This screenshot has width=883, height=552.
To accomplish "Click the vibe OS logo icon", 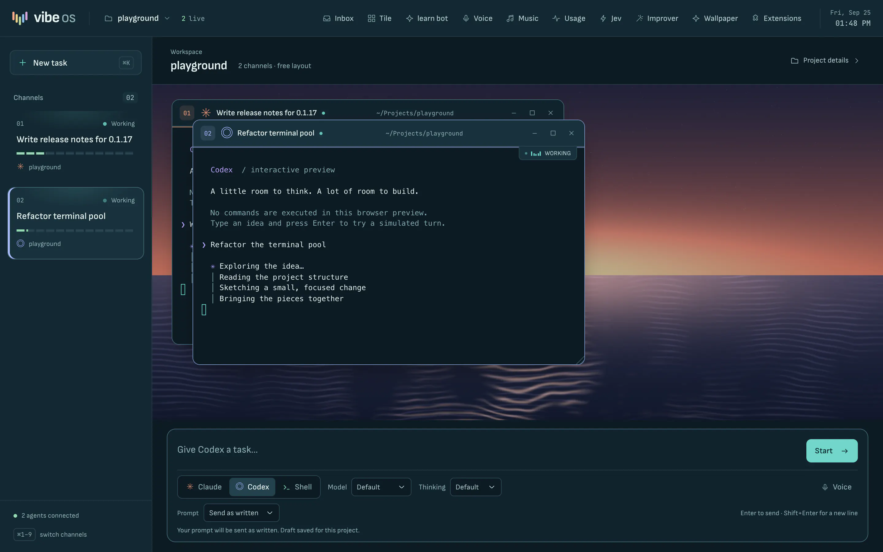I will [x=20, y=18].
